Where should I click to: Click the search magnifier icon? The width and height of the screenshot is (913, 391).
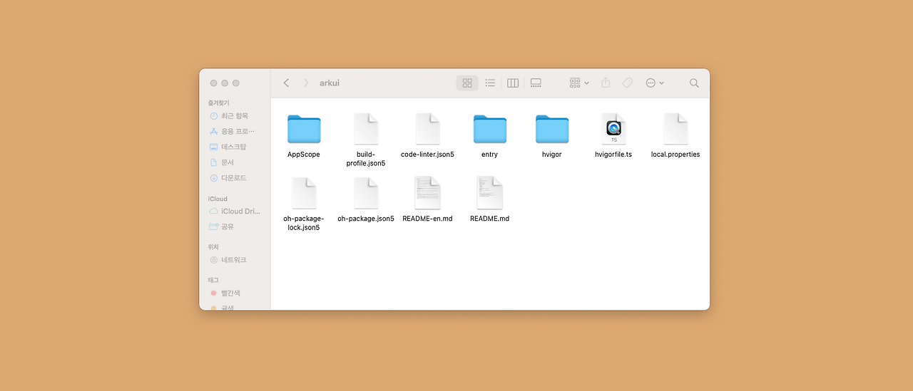[694, 83]
